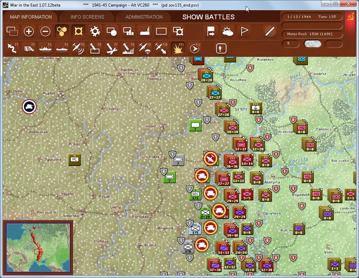Select F4 amphibious transport ship icon

62,48
